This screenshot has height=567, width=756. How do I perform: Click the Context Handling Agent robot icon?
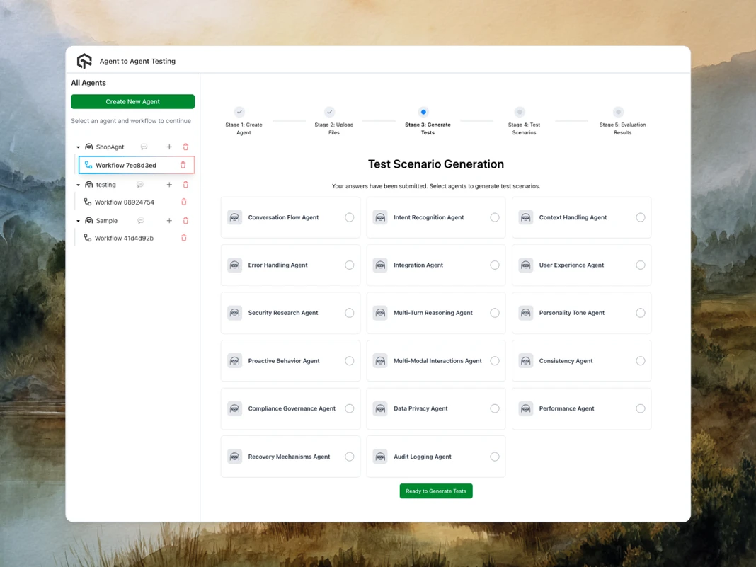click(x=526, y=217)
